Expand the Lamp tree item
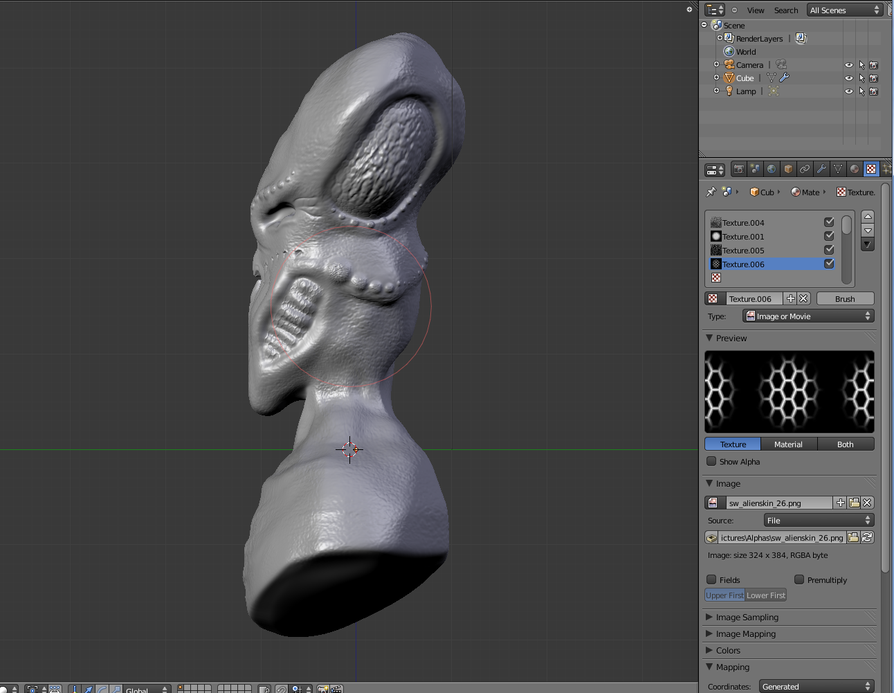The height and width of the screenshot is (693, 894). [717, 91]
